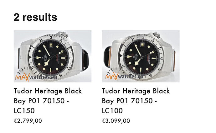The height and width of the screenshot is (133, 216).
Task: Click the Tudor shield logo on the LC100 dial
Action: 134,56
